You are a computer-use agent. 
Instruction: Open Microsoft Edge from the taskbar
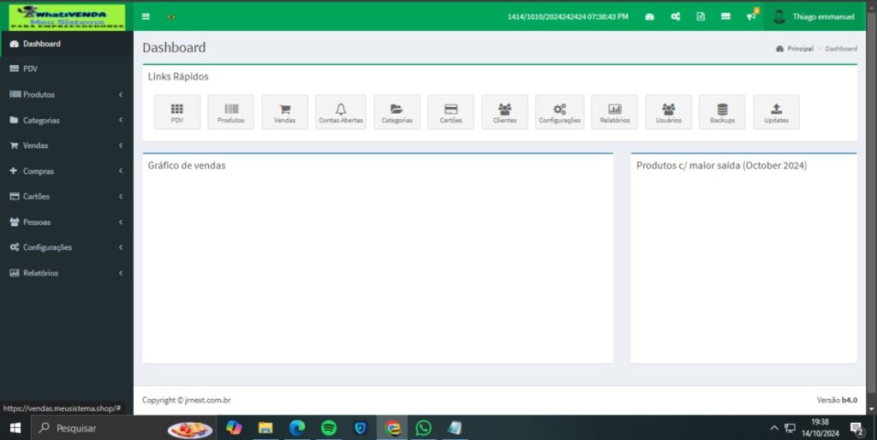click(297, 428)
